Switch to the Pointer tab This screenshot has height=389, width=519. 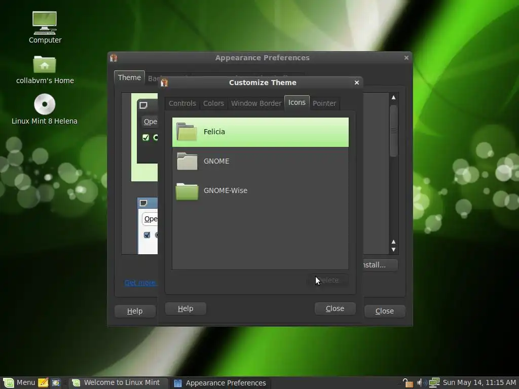point(324,103)
